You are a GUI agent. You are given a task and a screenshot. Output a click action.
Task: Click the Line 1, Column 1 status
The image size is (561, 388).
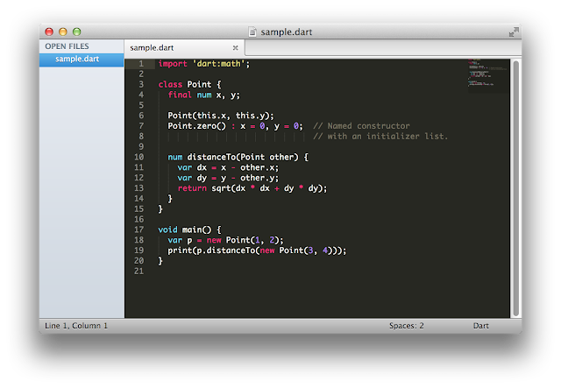[76, 326]
